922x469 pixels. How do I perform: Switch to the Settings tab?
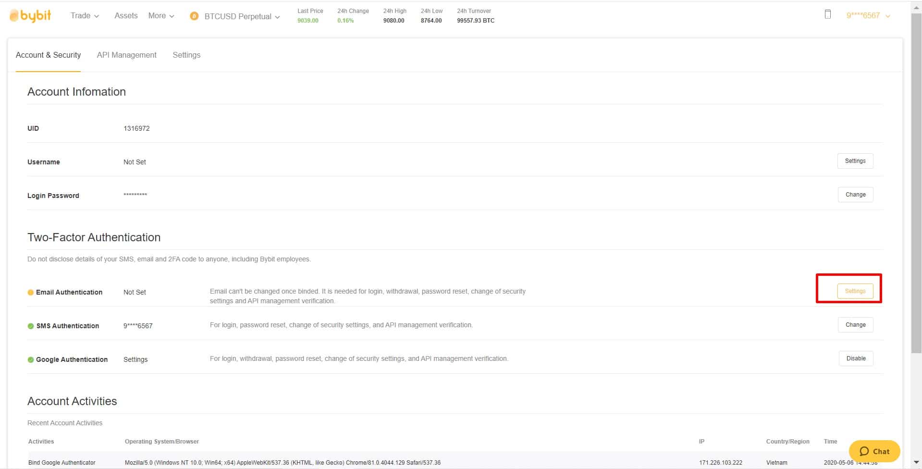coord(186,55)
